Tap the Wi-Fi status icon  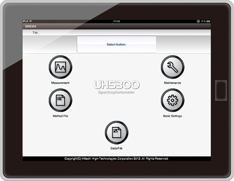point(30,21)
